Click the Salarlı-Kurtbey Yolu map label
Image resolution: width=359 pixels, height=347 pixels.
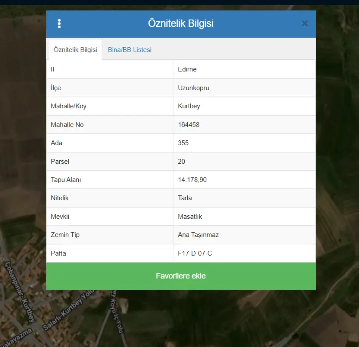coord(68,310)
